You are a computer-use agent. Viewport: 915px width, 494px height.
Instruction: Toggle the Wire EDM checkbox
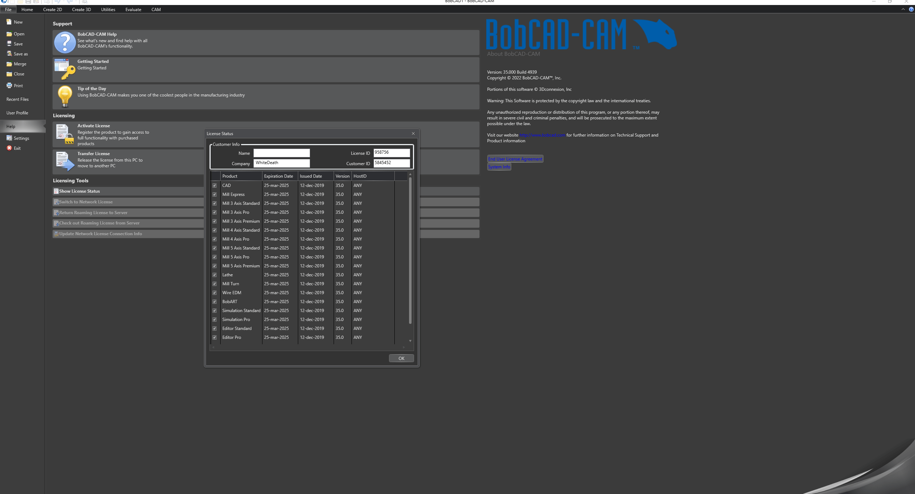coord(215,293)
